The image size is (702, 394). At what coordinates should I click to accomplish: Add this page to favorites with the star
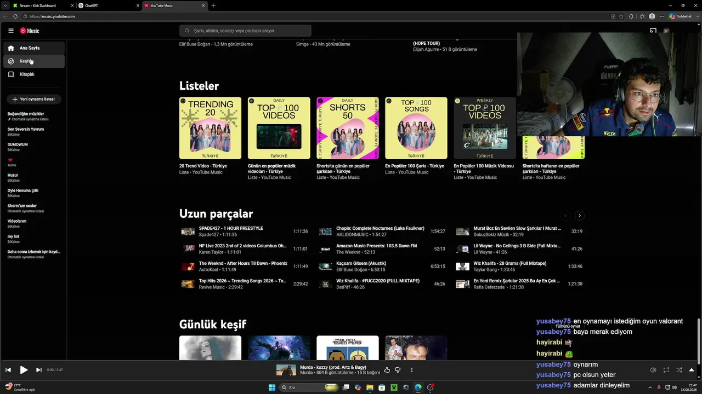(621, 16)
